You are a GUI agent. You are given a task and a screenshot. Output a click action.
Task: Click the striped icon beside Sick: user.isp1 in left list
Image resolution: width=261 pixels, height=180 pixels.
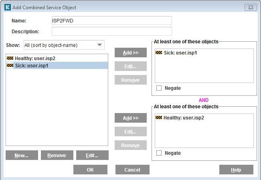click(10, 65)
